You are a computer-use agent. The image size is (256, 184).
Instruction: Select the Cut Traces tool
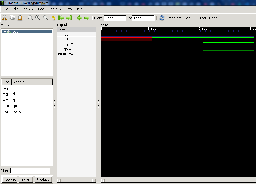pyautogui.click(x=4, y=18)
